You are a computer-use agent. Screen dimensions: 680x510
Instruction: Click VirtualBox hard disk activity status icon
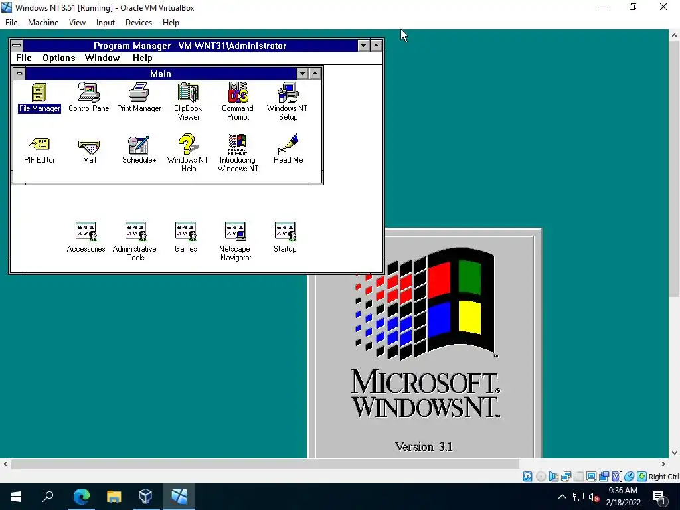click(527, 477)
